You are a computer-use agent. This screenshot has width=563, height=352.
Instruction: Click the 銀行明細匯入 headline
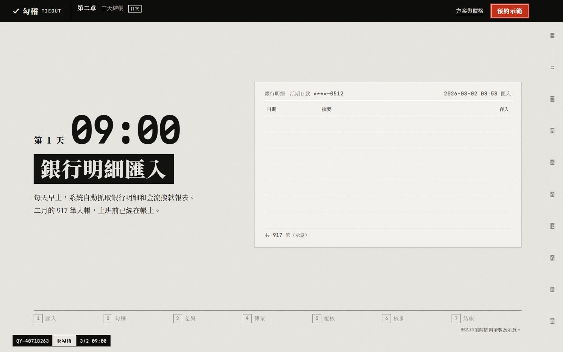pyautogui.click(x=104, y=169)
